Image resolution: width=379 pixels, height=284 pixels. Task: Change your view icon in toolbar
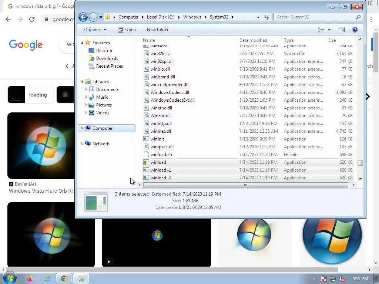321,30
